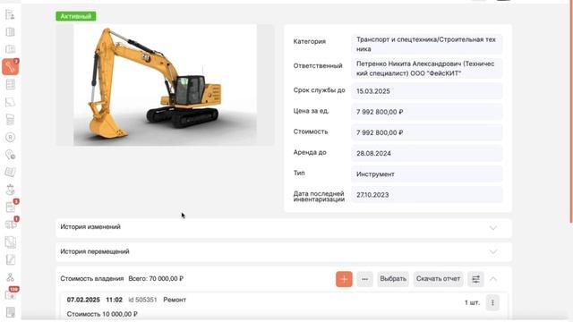Open the columns book icon in sidebar
The image size is (573, 322).
coord(10,32)
